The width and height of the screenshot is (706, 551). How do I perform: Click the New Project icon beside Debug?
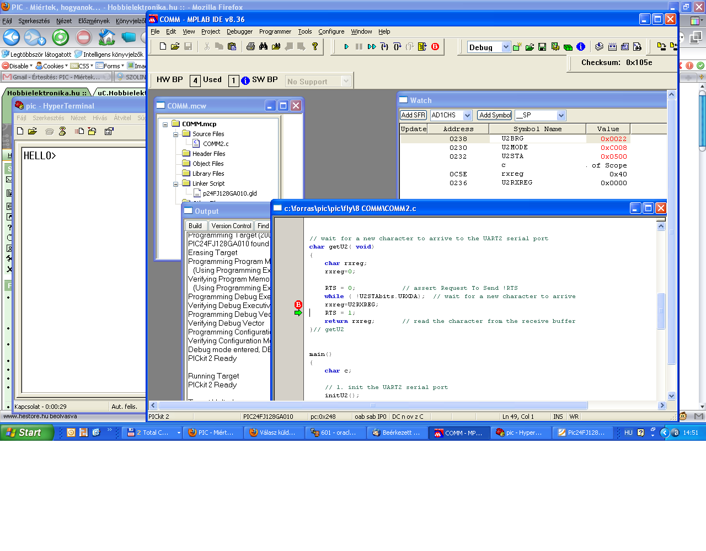tap(517, 47)
